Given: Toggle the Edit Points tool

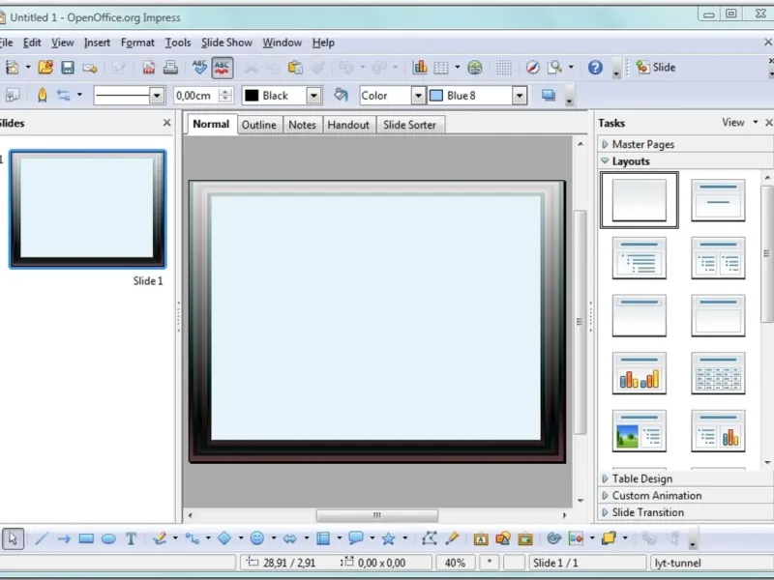Looking at the screenshot, I should tap(430, 538).
